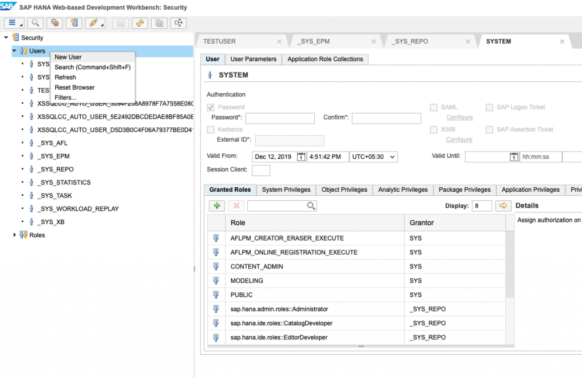Switch to the _SYS_REPO editor tab
This screenshot has width=582, height=378.
click(410, 41)
